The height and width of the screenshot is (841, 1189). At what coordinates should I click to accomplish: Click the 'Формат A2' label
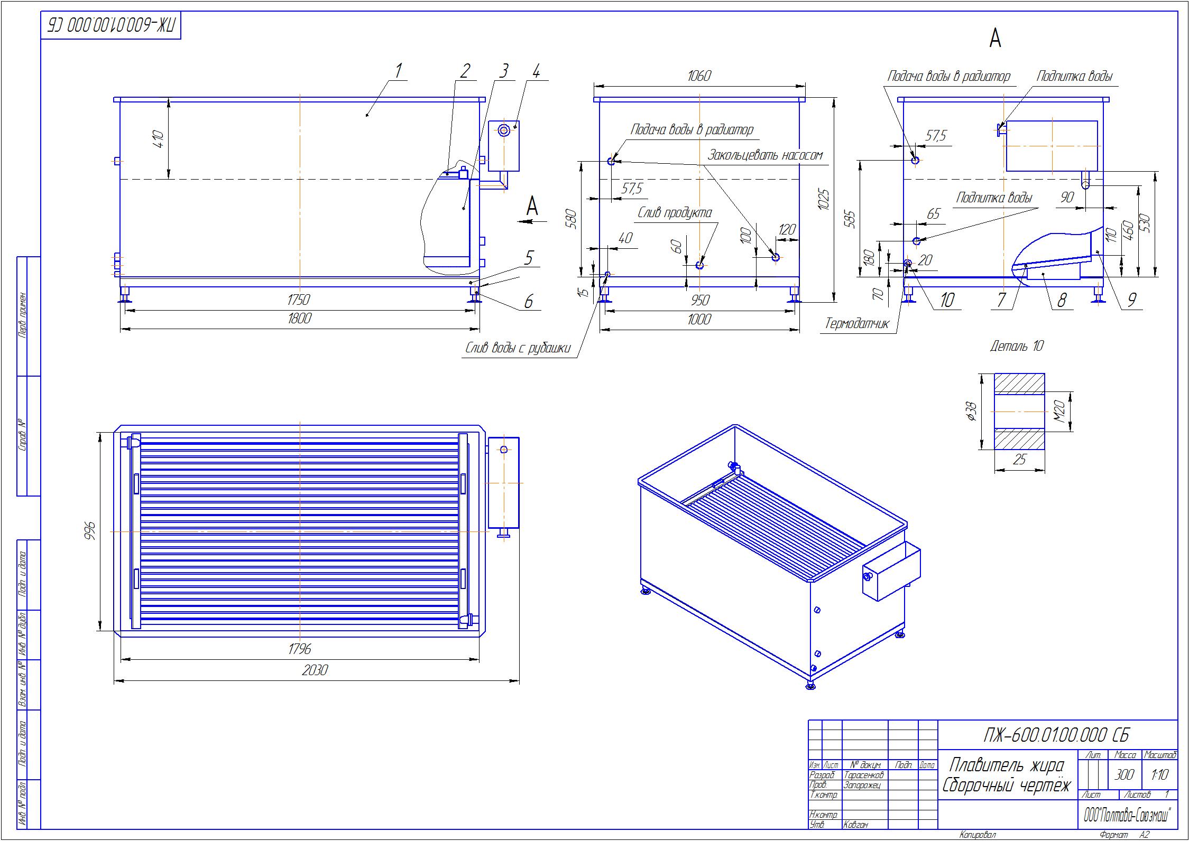[x=1125, y=835]
